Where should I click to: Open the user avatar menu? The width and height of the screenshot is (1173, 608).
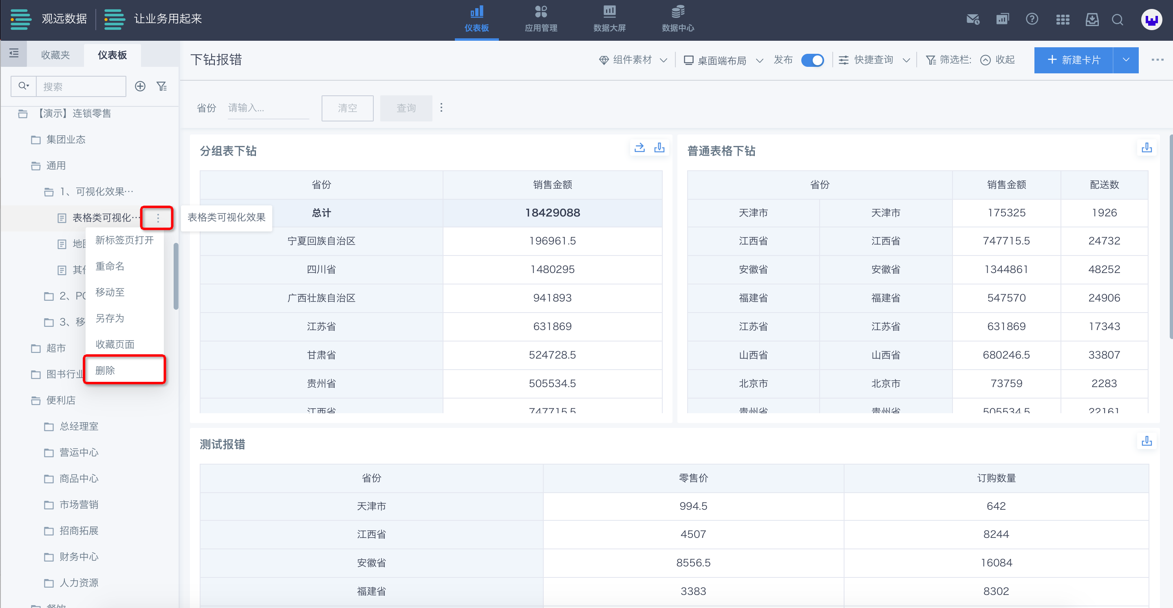1151,20
